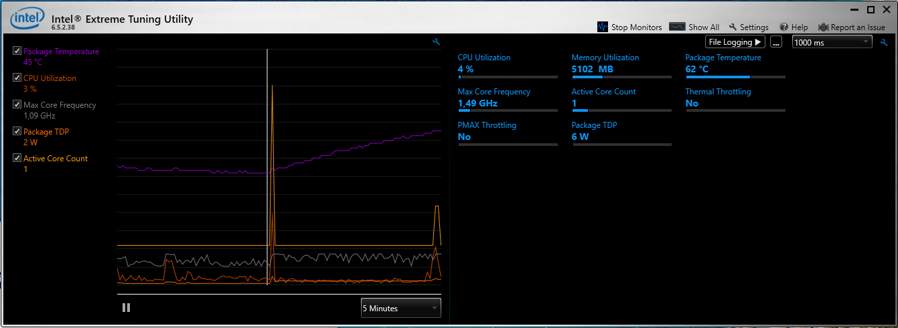Viewport: 898px width, 328px height.
Task: Click the Package TDP legend label
Action: point(46,132)
